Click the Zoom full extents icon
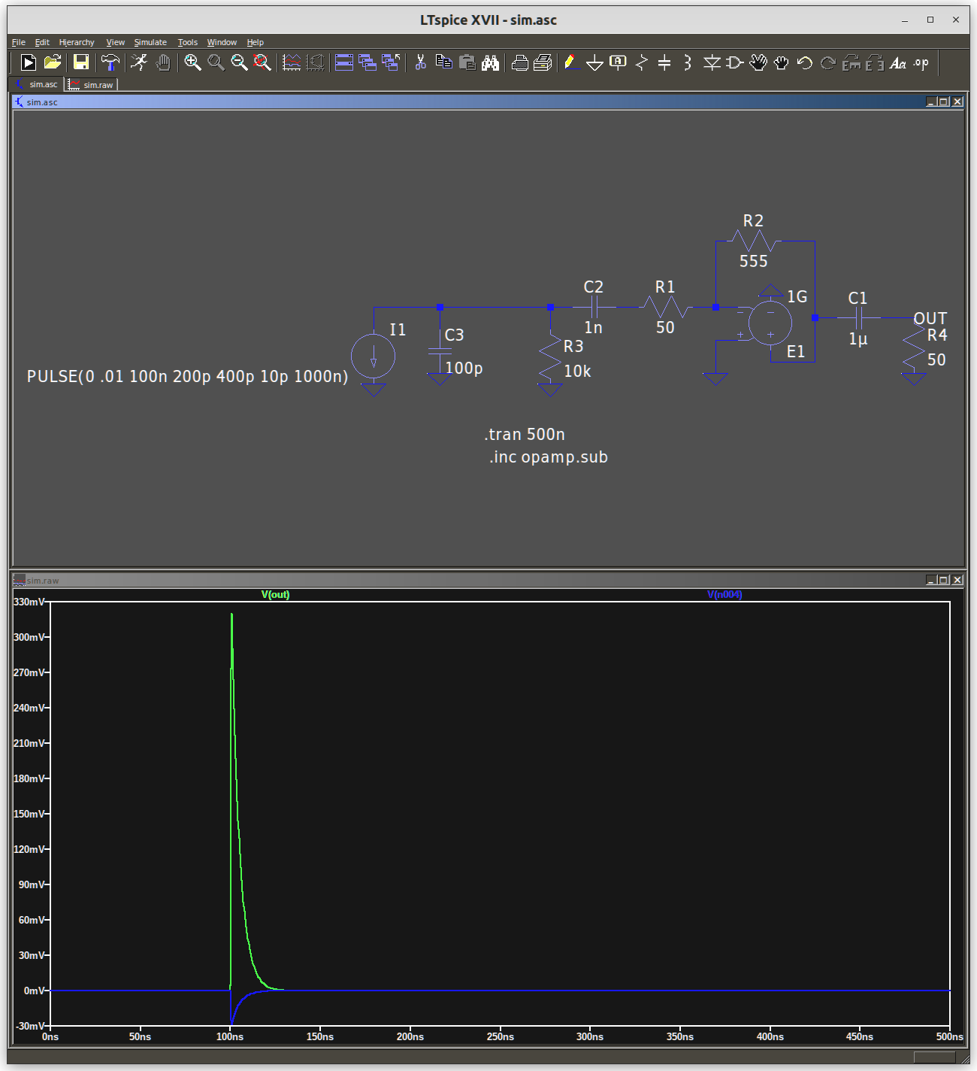The image size is (977, 1071). click(x=262, y=63)
